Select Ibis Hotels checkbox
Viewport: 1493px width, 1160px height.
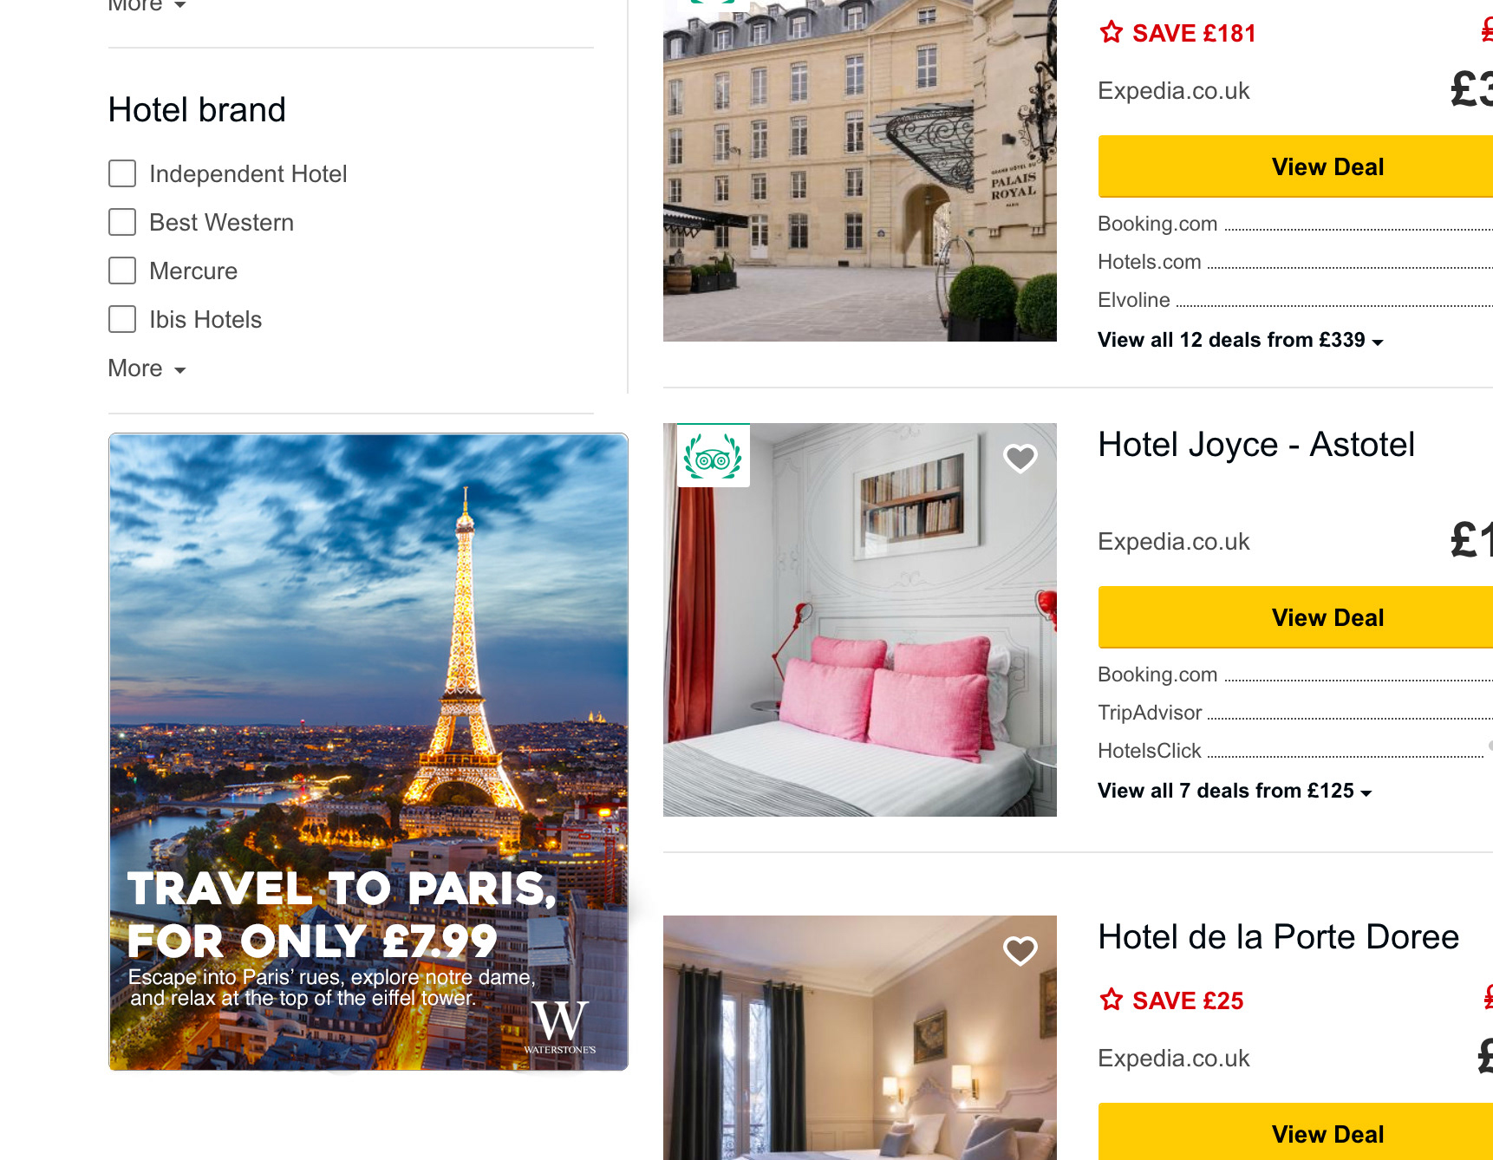(x=122, y=319)
